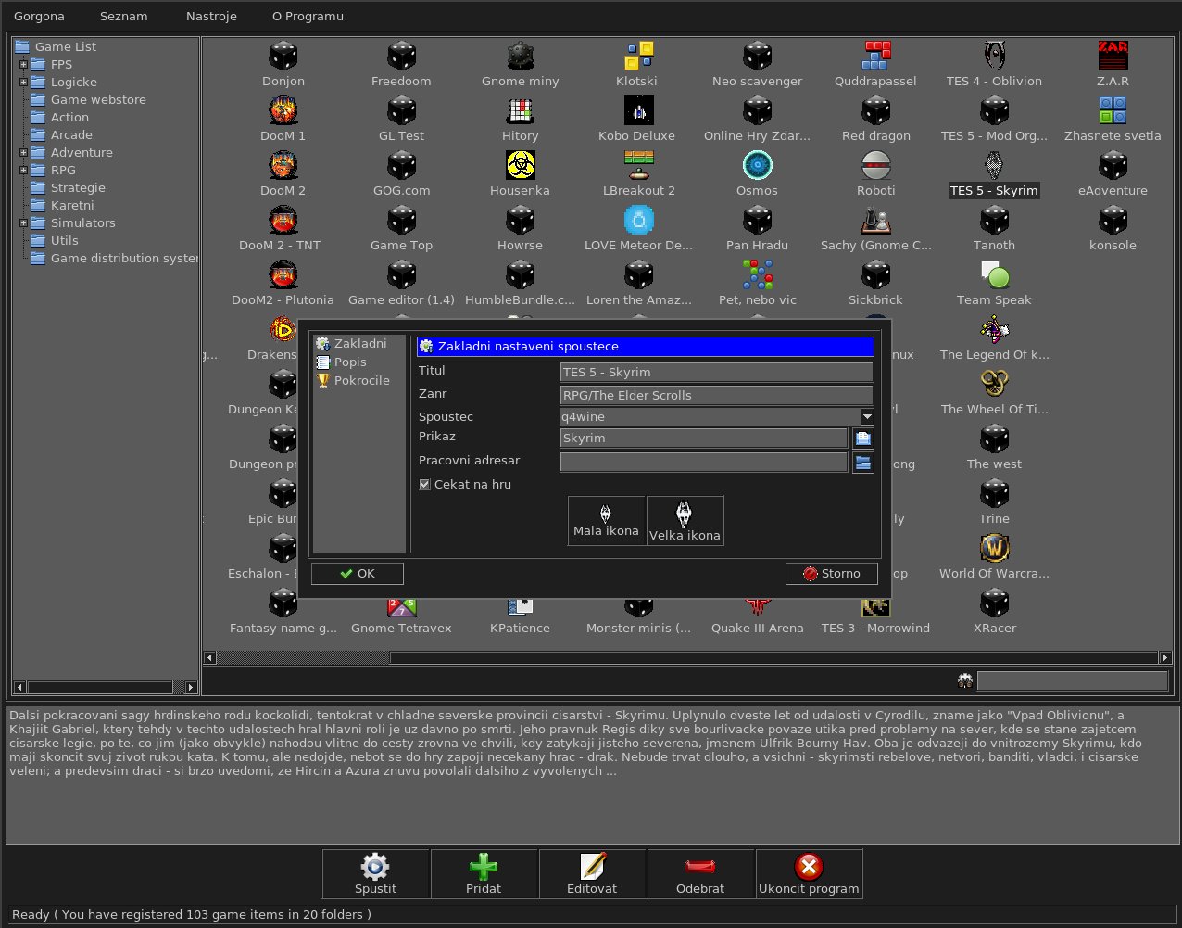Select the Housenka biohazard icon
The width and height of the screenshot is (1182, 928).
pyautogui.click(x=521, y=166)
